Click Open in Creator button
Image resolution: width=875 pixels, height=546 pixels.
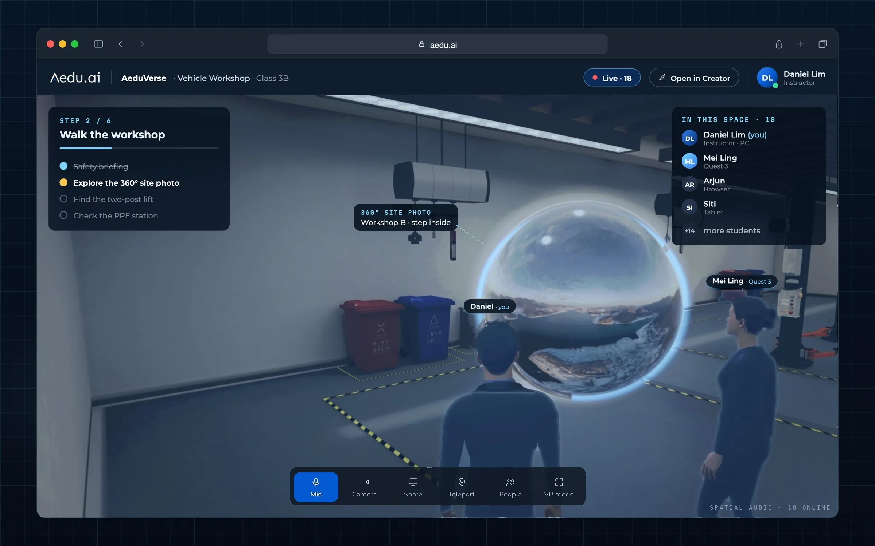pyautogui.click(x=694, y=78)
